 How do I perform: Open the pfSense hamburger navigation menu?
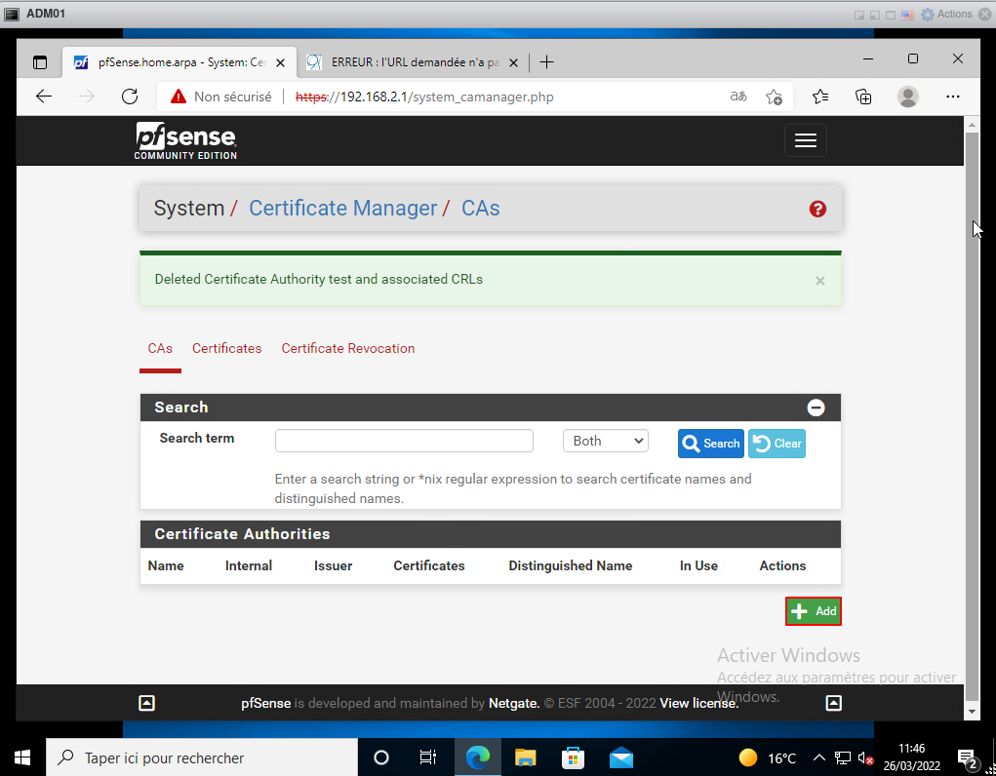pos(805,140)
